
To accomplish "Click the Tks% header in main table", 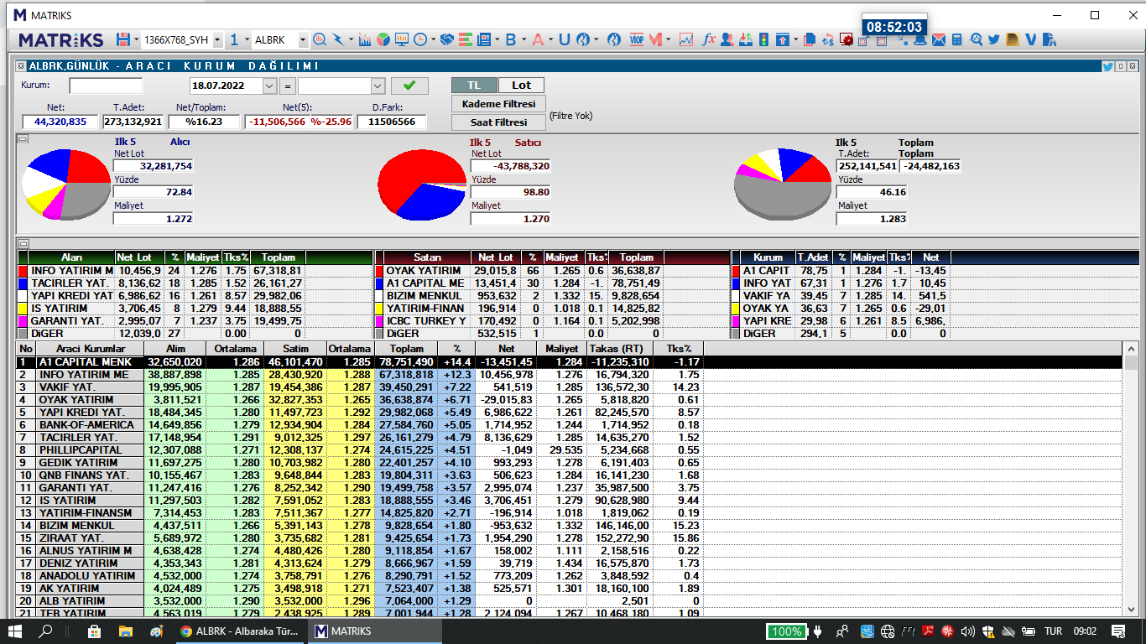I will (680, 348).
